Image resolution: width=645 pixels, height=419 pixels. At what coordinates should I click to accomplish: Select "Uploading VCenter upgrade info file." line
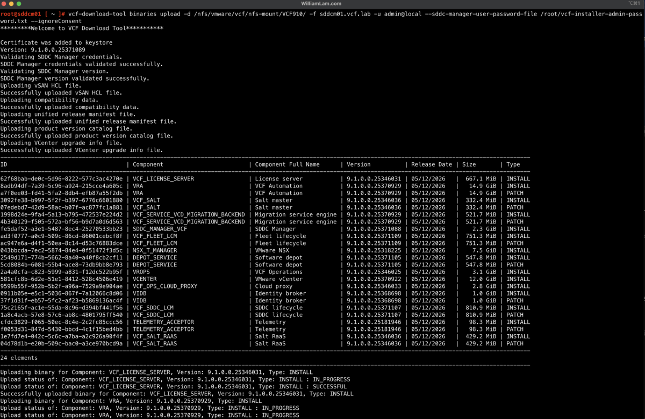point(61,143)
